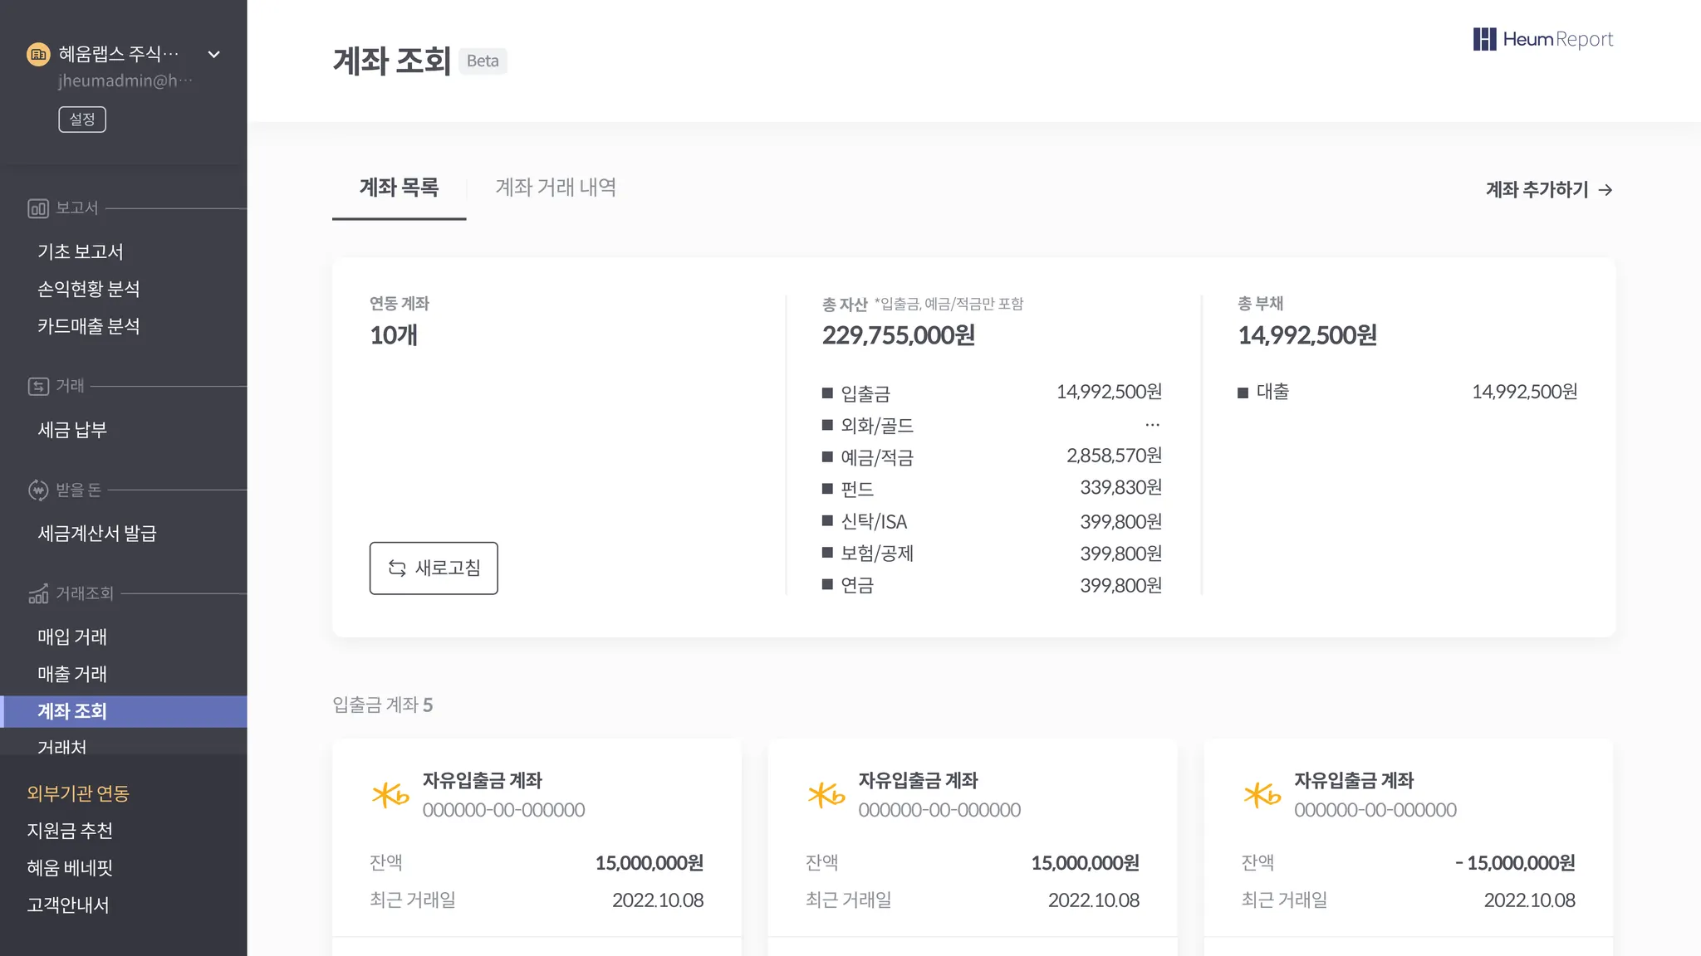Click the second 자유입출금 계좌 card
The image size is (1701, 956).
point(972,838)
